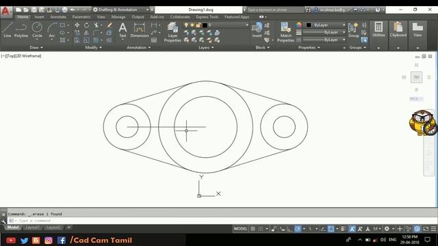Open the Help question mark icon
Screen dimensions: 438x246
point(378,10)
